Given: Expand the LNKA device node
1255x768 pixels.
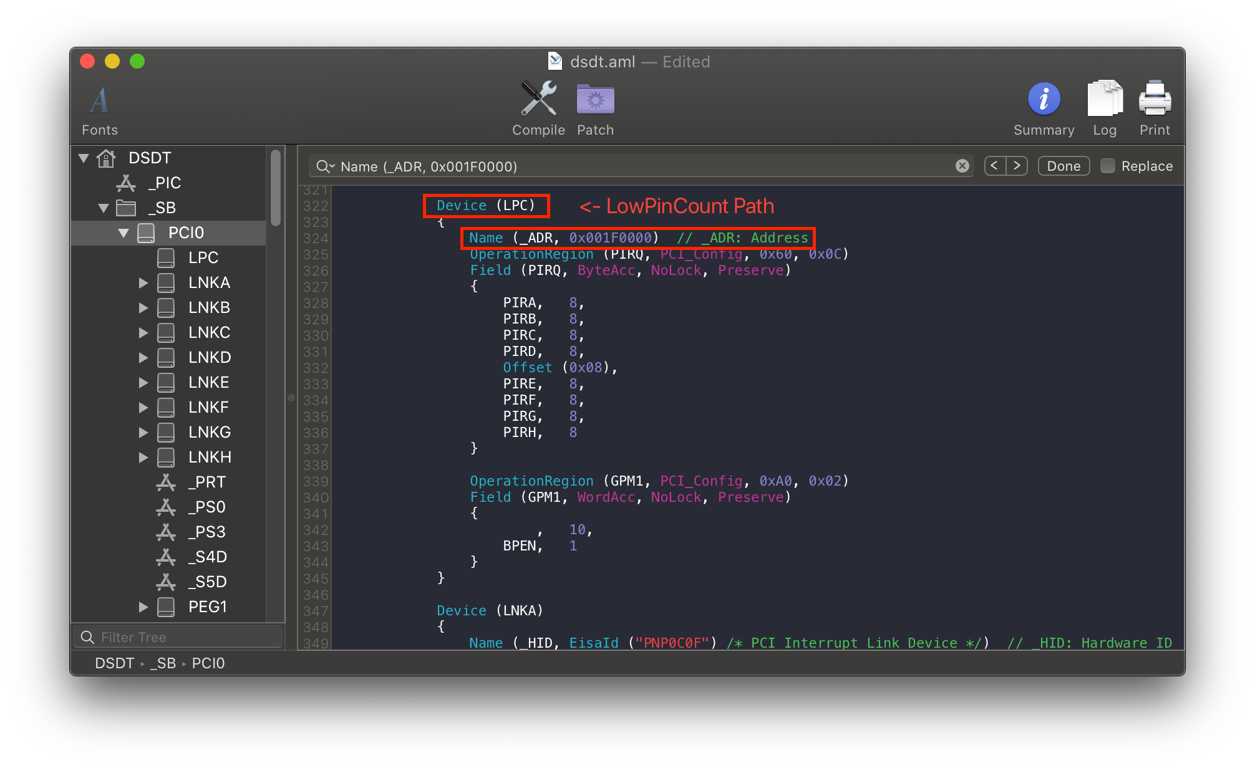Looking at the screenshot, I should tap(143, 283).
